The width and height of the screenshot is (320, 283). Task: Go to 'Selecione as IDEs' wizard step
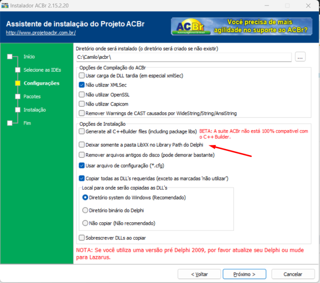click(42, 70)
